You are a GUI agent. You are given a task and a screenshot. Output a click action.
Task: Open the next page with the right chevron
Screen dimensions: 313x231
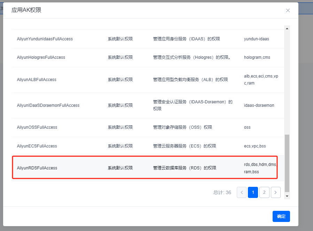tap(276, 192)
